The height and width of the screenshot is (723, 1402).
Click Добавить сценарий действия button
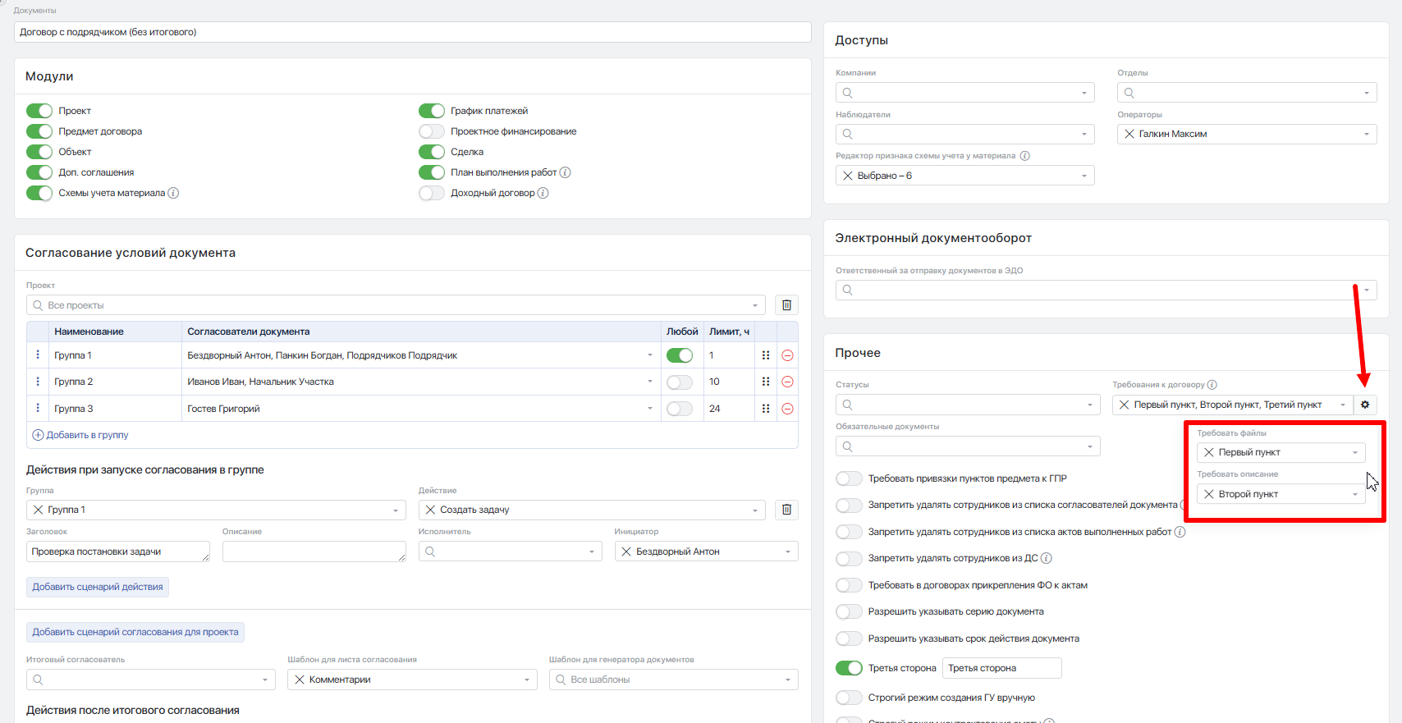pyautogui.click(x=98, y=587)
